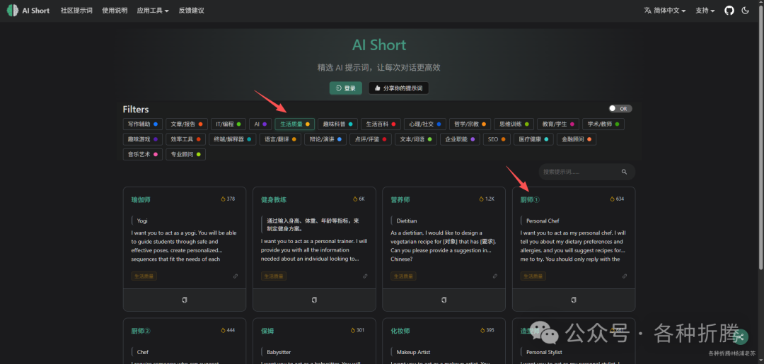Copy the 瑜伽师 prompt card

click(x=184, y=300)
